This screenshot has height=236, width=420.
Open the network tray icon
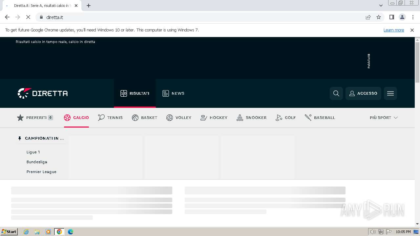381,232
